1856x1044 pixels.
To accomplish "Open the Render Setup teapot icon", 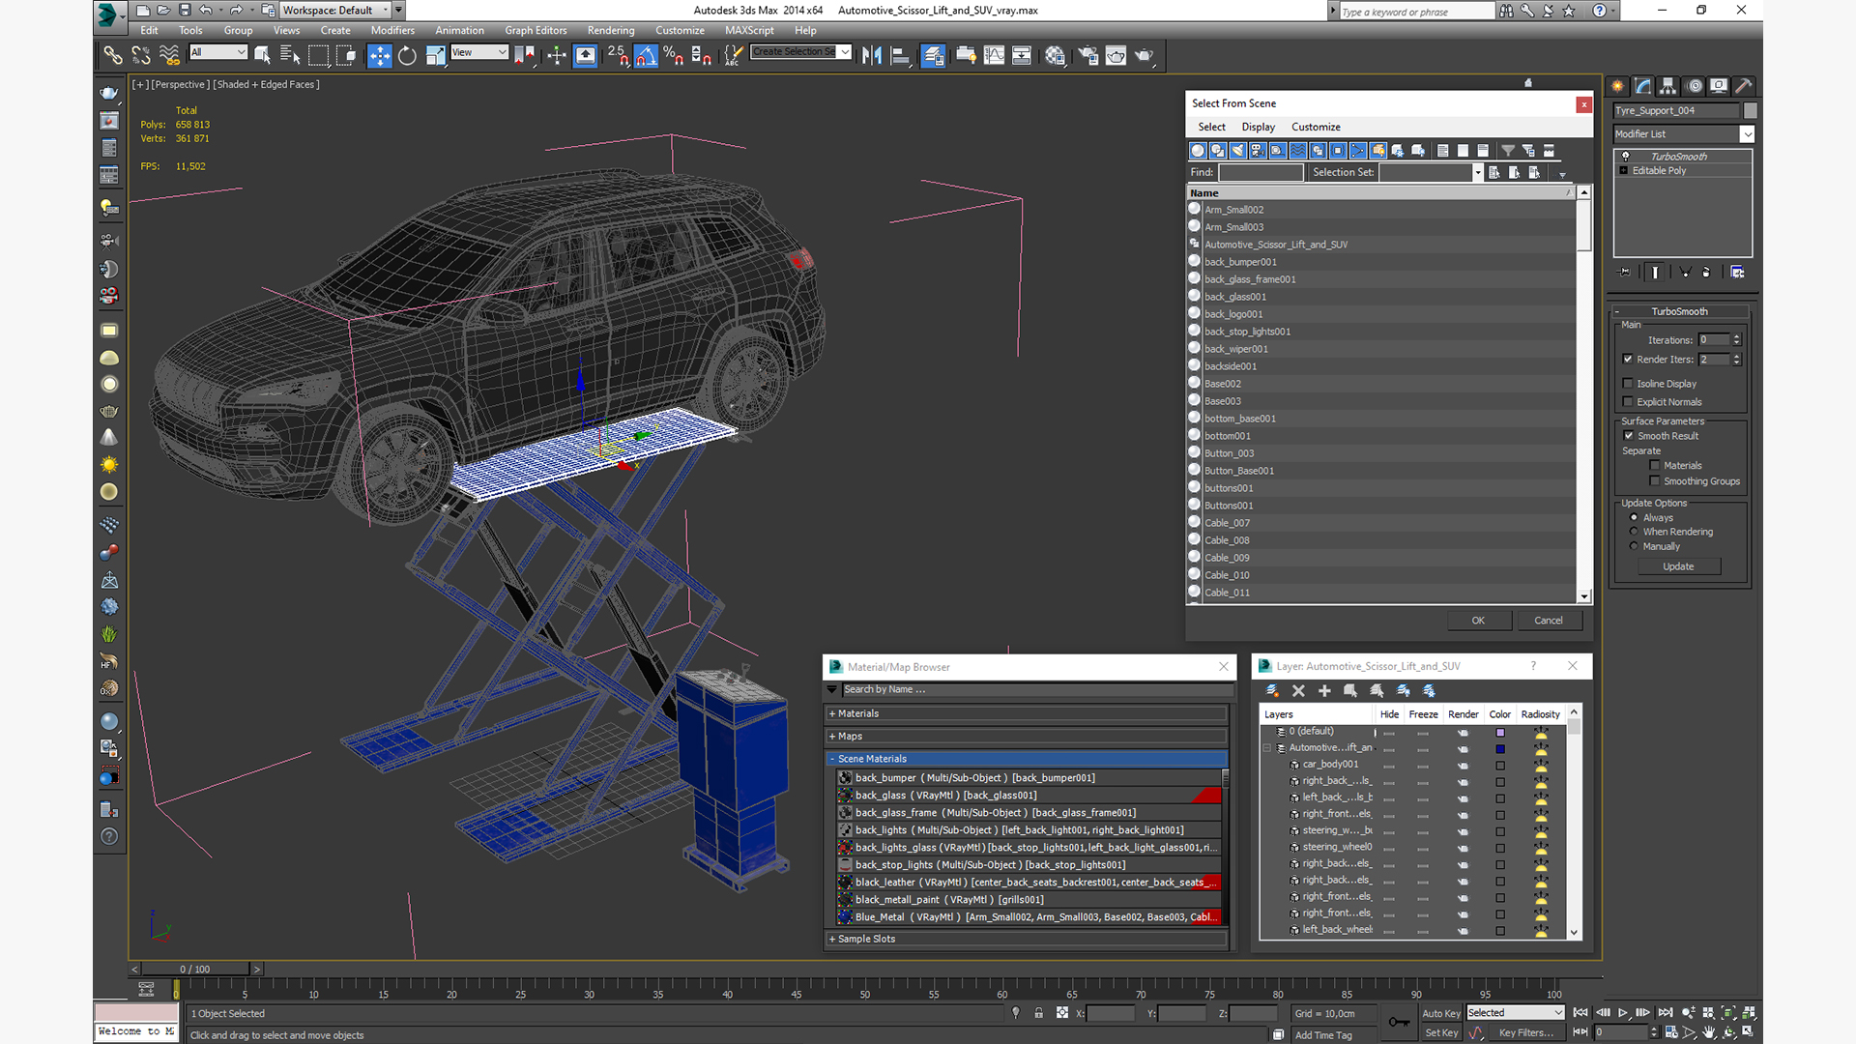I will click(x=1087, y=55).
